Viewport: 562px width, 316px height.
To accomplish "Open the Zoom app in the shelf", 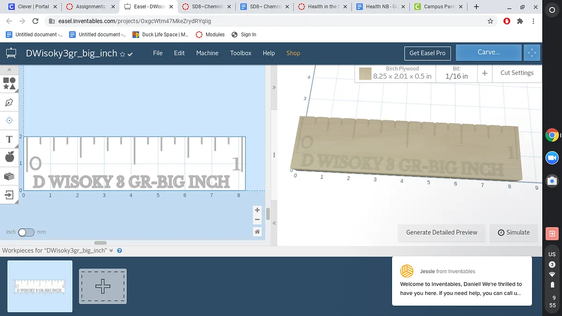I will click(552, 158).
